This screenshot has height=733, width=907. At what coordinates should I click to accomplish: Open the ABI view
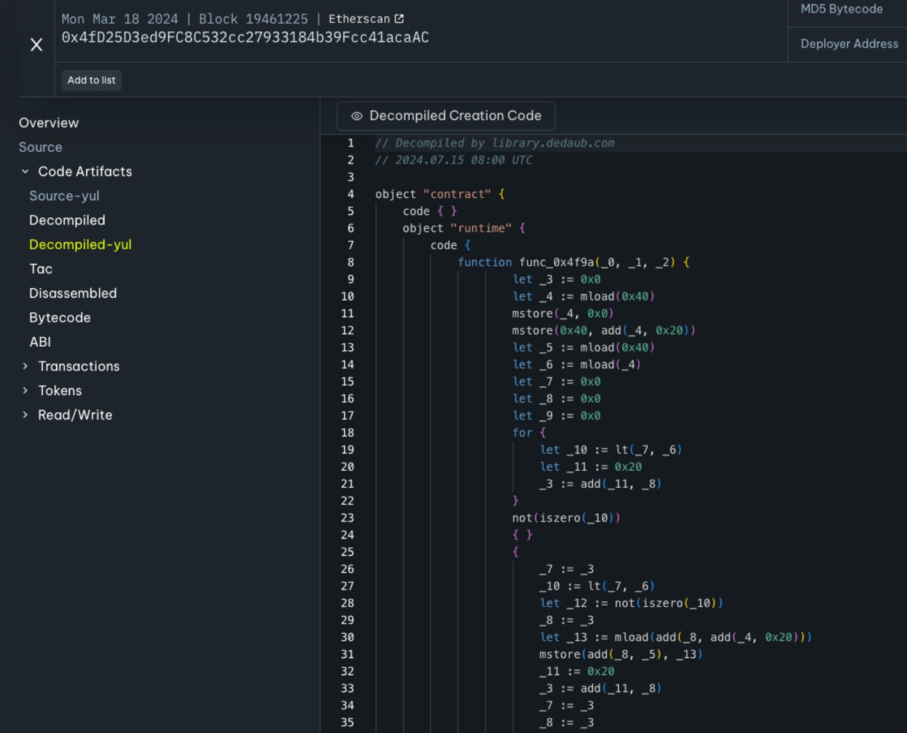(x=40, y=342)
